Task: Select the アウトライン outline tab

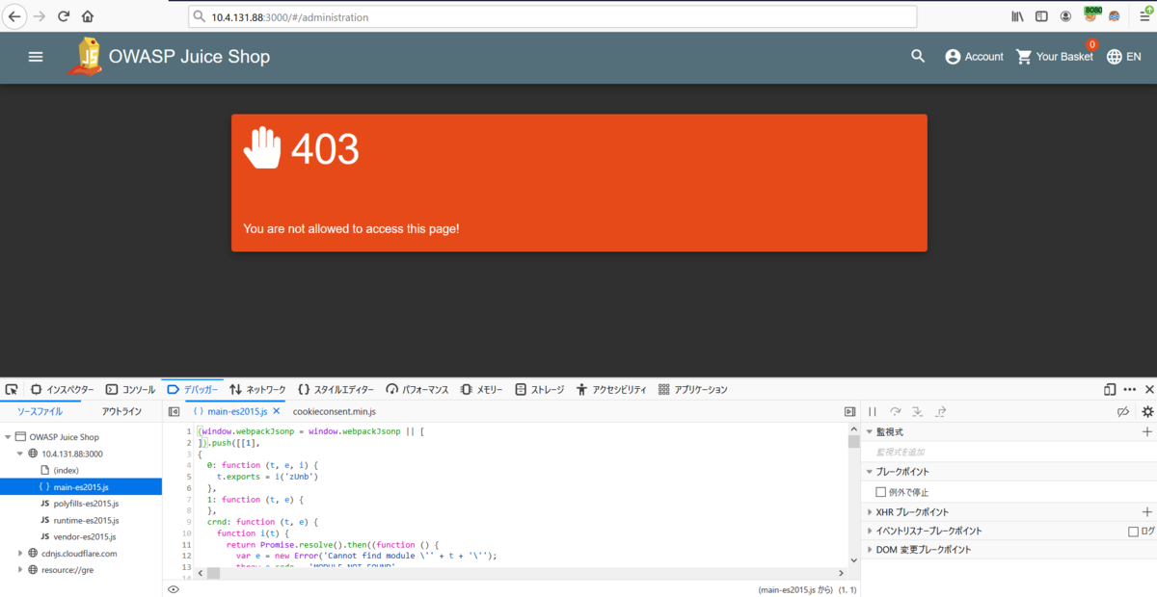Action: (121, 411)
